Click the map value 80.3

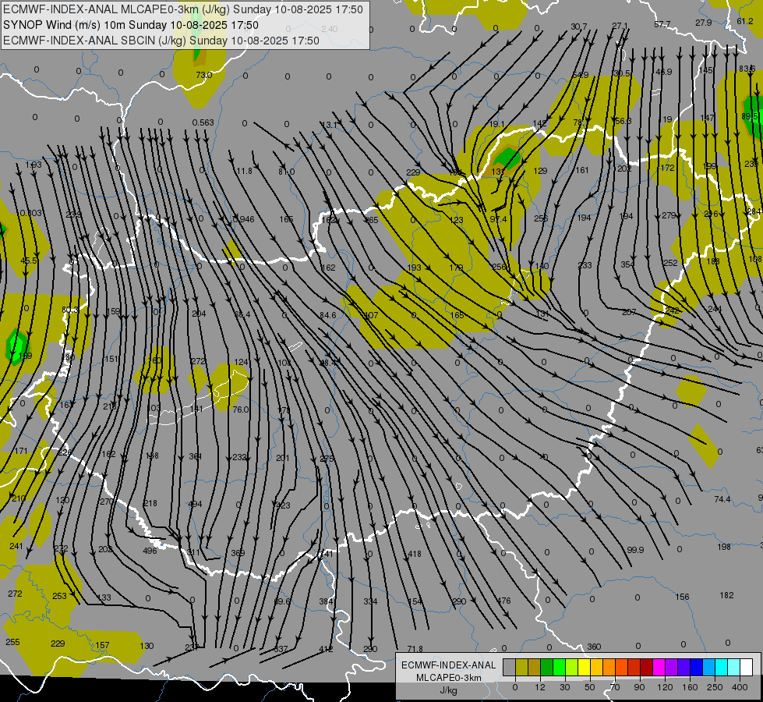tap(70, 310)
